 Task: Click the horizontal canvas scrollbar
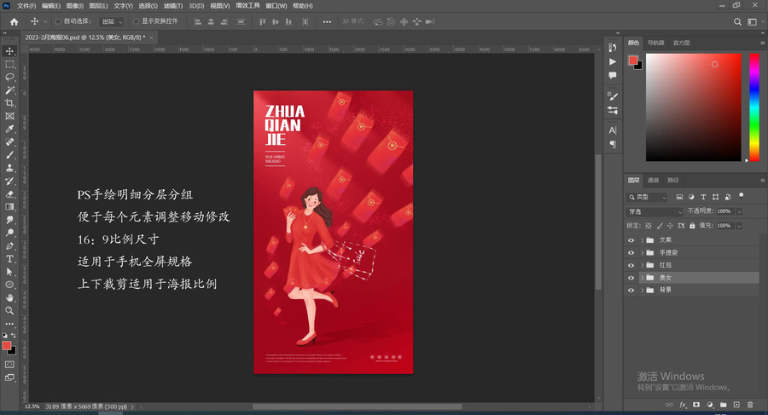[x=357, y=406]
